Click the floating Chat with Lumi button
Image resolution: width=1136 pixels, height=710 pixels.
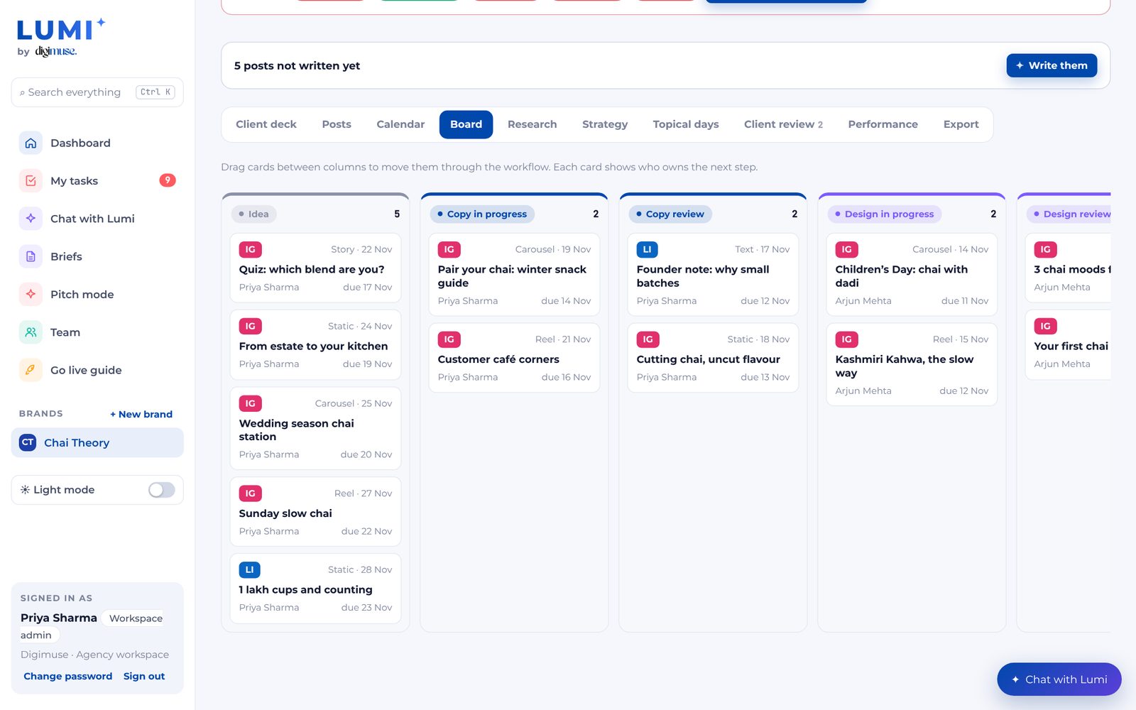(x=1059, y=679)
